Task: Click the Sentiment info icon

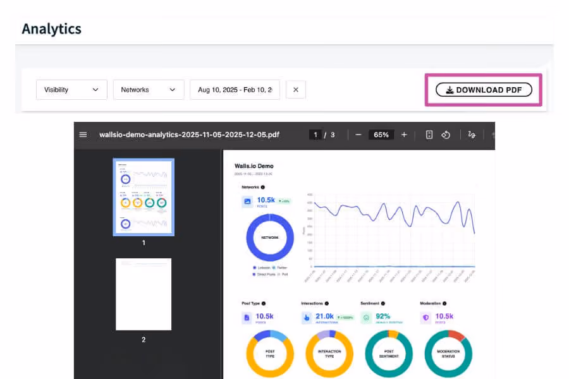Action: (383, 303)
